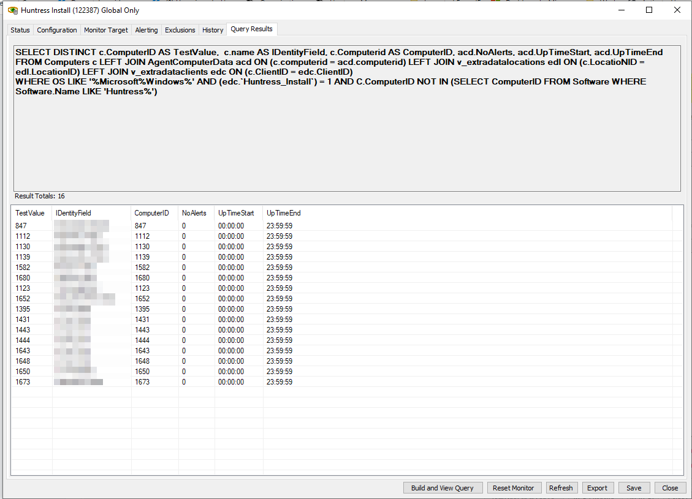View the Exclusions tab
This screenshot has height=499, width=692.
coord(180,29)
